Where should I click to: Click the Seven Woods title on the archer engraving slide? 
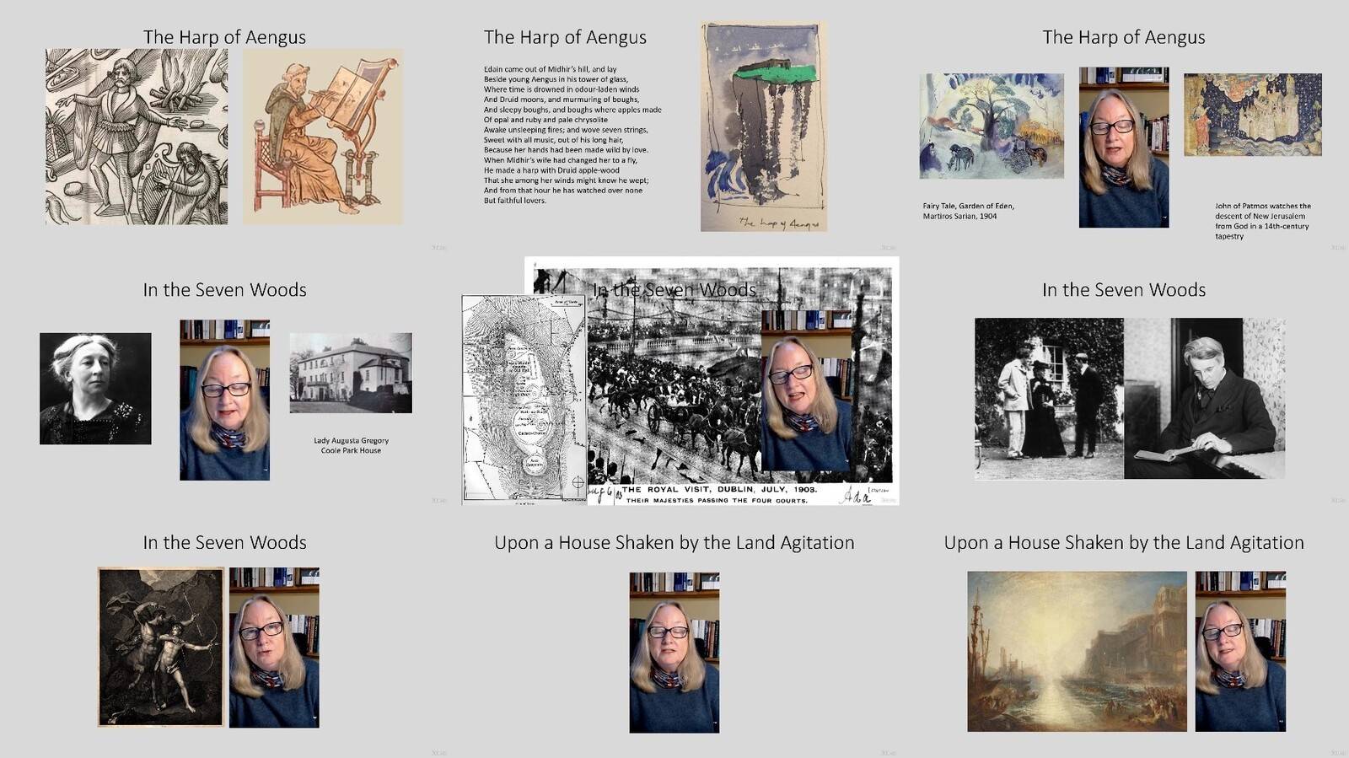click(x=224, y=543)
